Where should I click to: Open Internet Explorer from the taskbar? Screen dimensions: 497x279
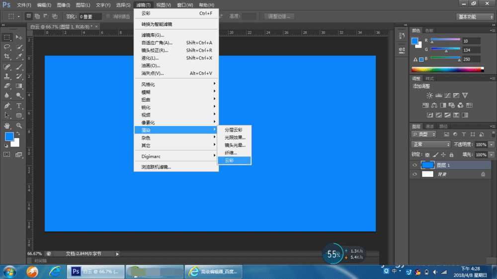(x=55, y=272)
